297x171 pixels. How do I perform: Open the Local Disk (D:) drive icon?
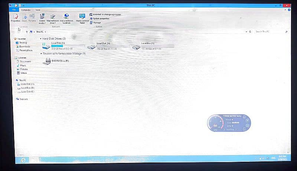[91, 46]
